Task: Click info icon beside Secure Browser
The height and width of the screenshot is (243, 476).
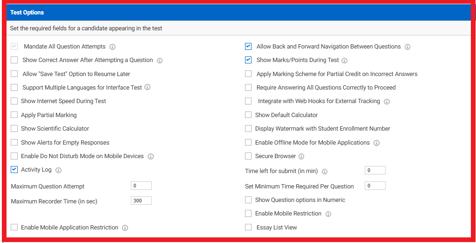Action: pos(301,156)
